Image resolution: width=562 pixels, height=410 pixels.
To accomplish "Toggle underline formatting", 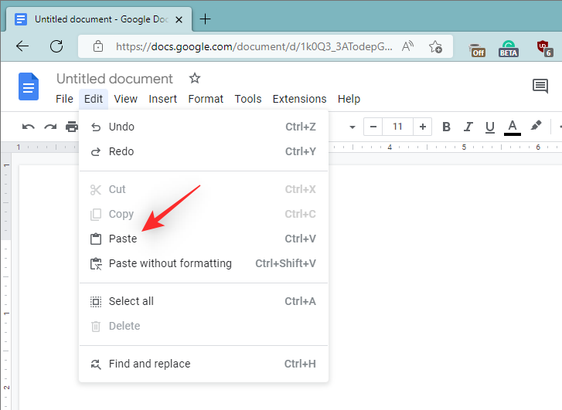I will point(489,127).
